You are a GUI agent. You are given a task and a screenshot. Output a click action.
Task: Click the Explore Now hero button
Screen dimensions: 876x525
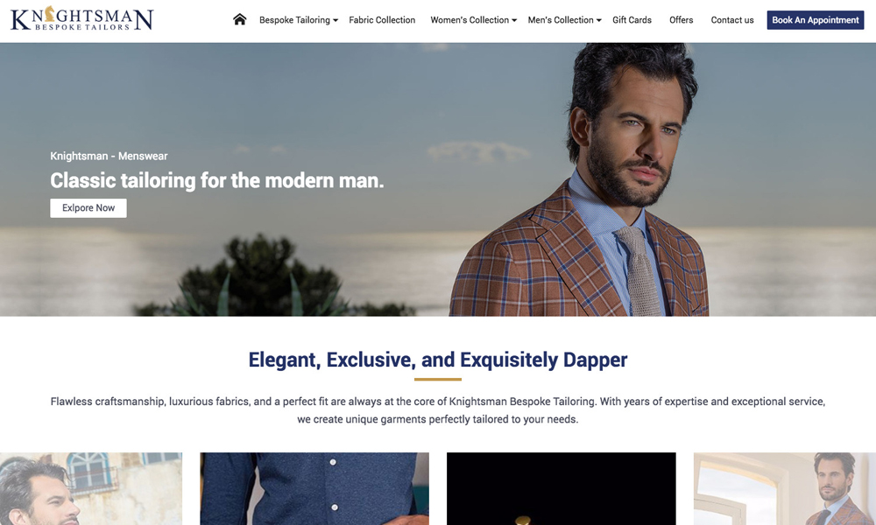[88, 208]
